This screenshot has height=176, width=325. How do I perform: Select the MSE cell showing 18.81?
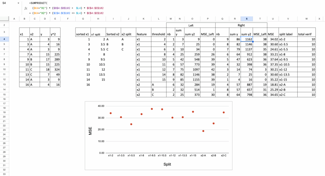tap(272, 85)
